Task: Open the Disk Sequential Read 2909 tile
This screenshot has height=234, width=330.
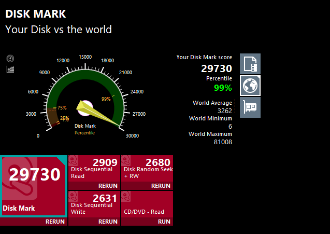Action: click(94, 169)
